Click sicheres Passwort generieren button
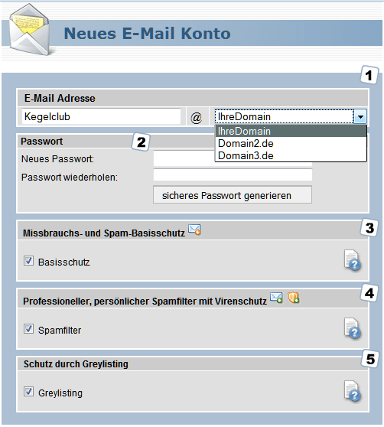384x427 pixels. click(233, 195)
